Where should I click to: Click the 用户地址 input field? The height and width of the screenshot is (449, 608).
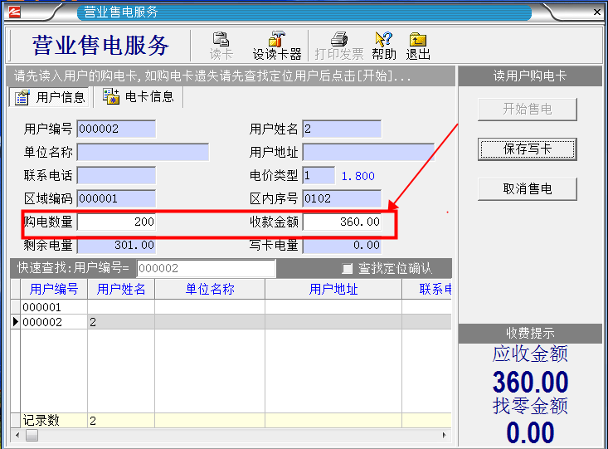coord(367,153)
